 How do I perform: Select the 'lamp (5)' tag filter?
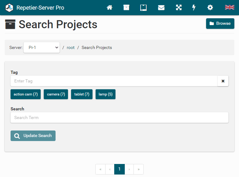106,94
